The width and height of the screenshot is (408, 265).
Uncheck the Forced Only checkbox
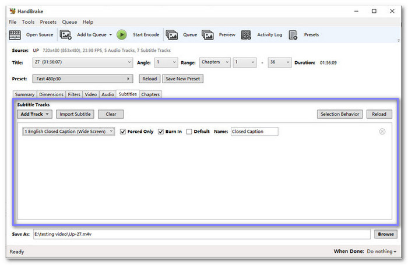click(x=123, y=132)
